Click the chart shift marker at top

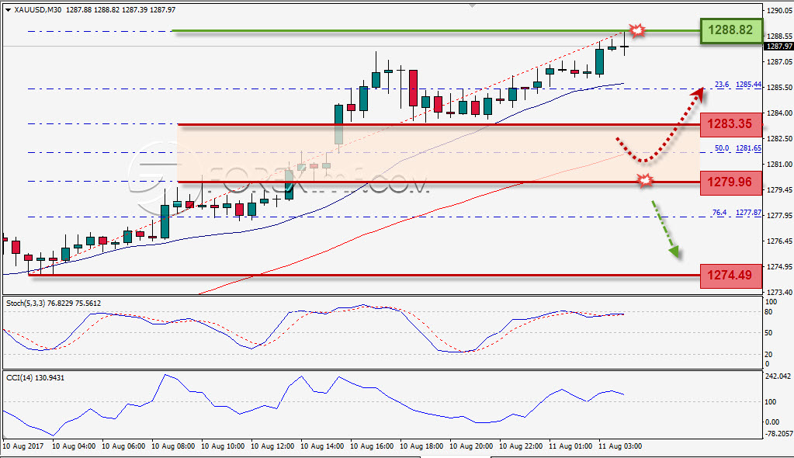pos(472,5)
